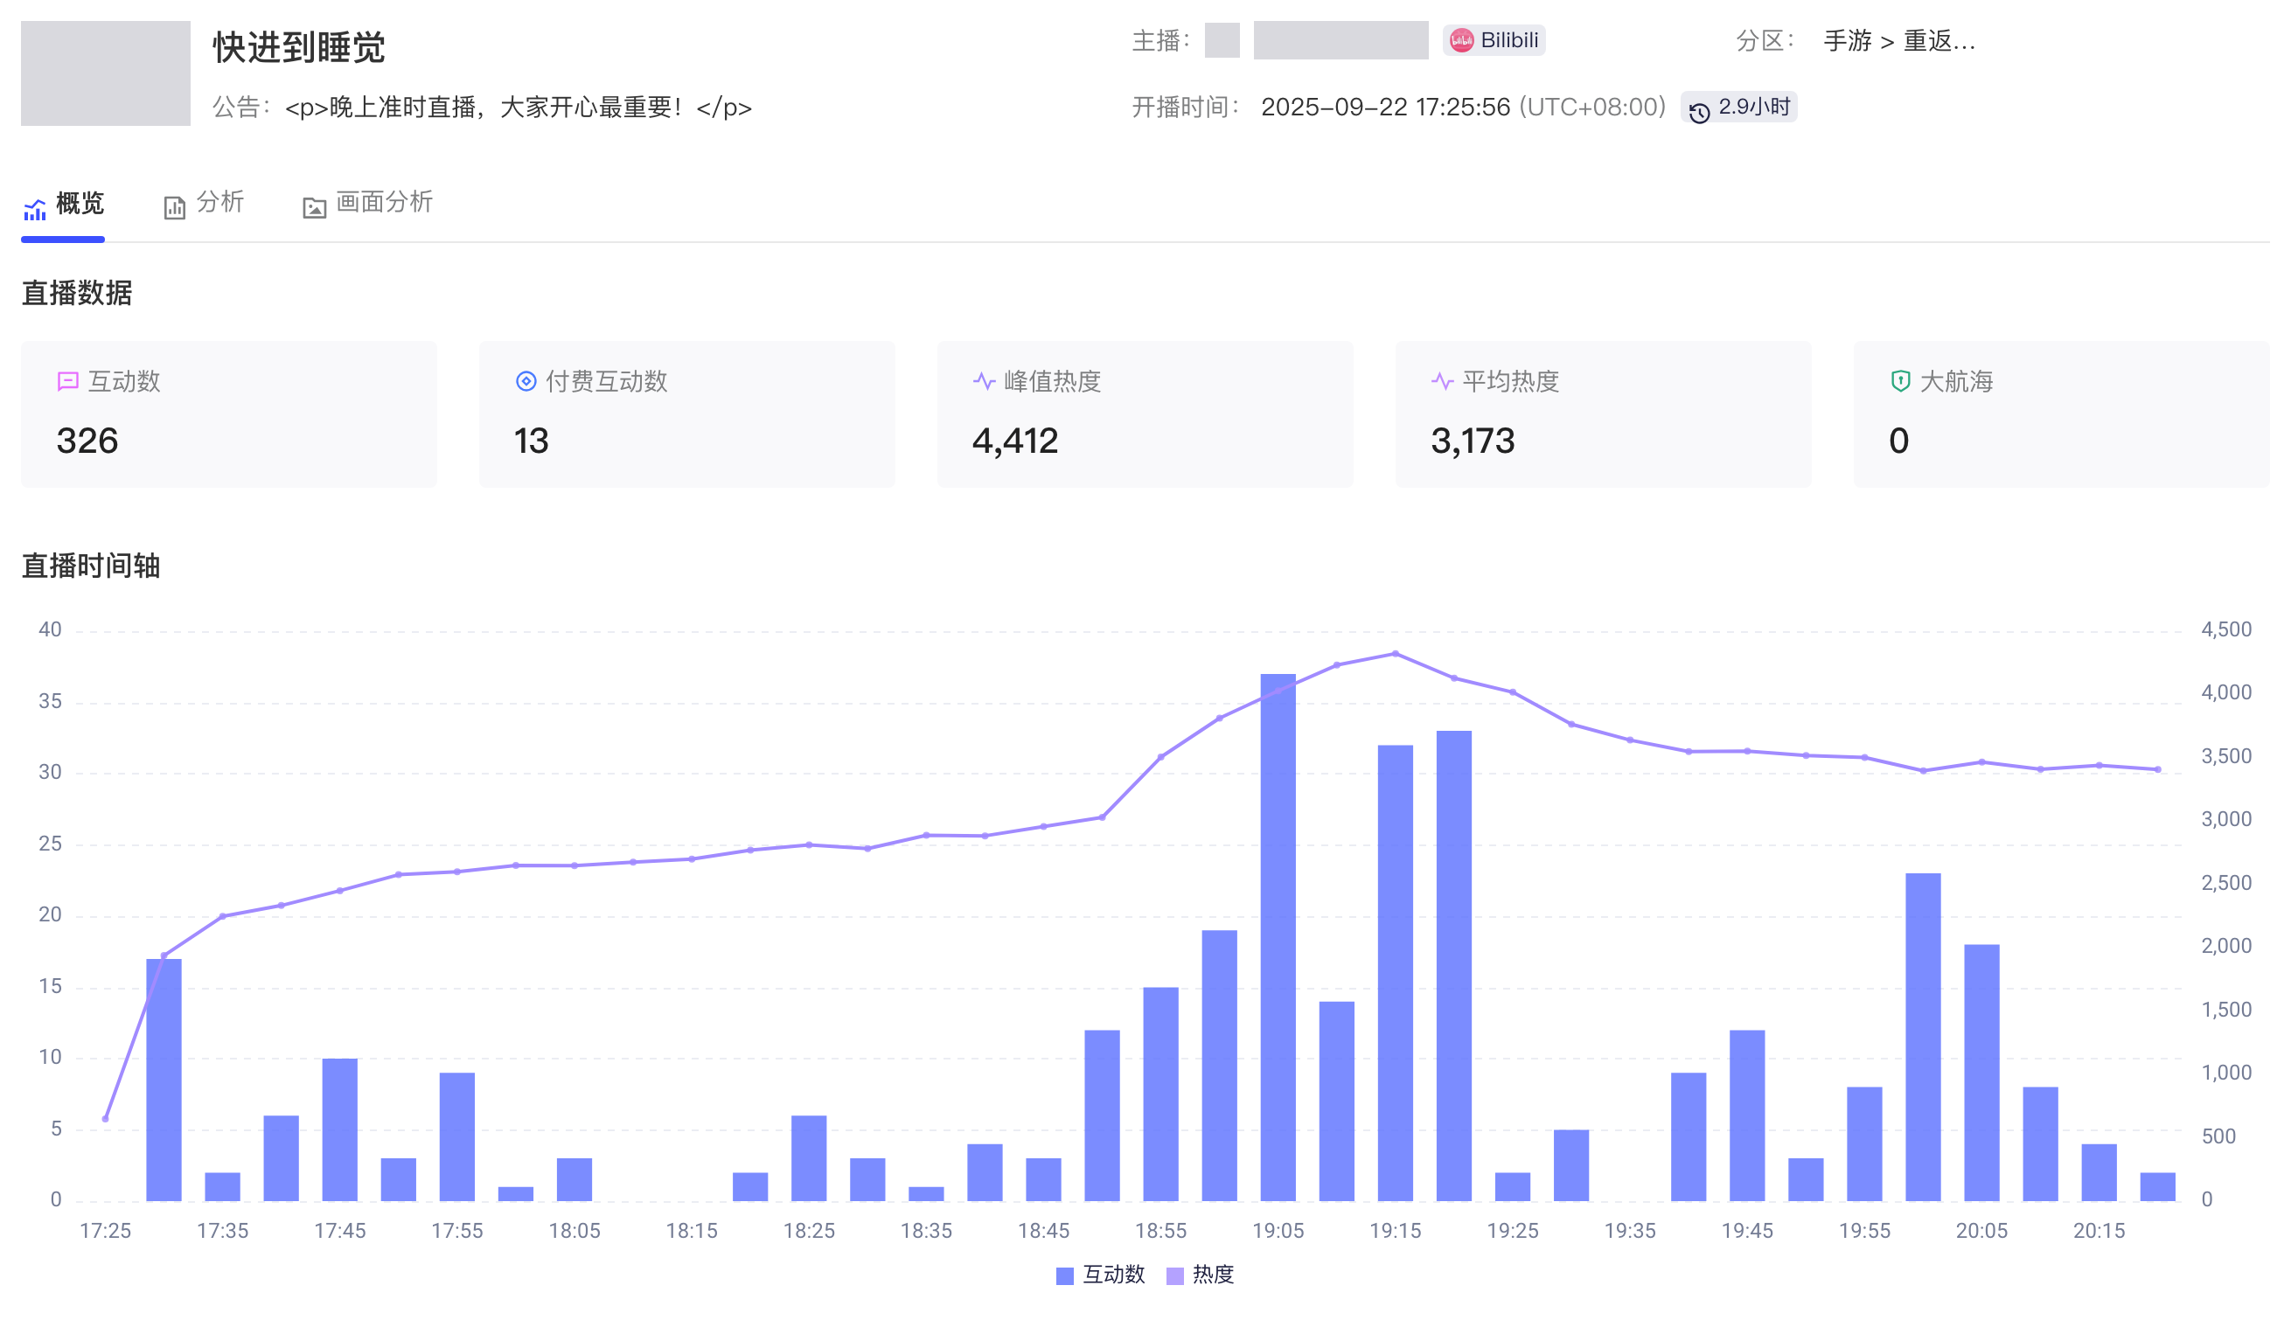Click the 手游 > 重返... category link
Viewport: 2291px width, 1334px height.
click(x=1899, y=41)
